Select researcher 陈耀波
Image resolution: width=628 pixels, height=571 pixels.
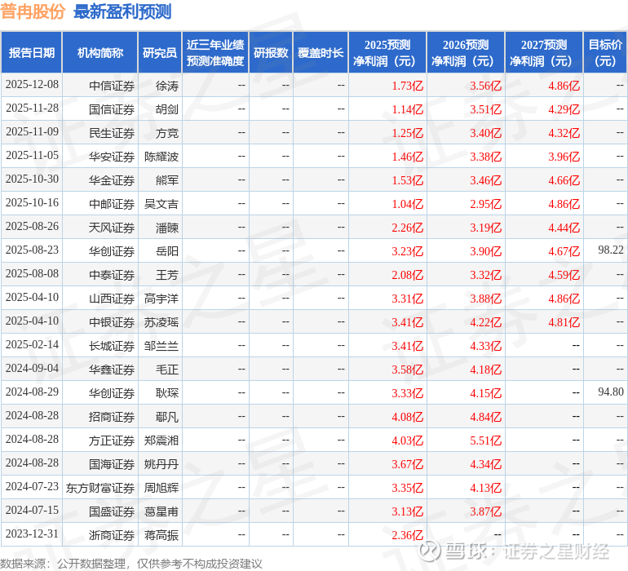161,157
